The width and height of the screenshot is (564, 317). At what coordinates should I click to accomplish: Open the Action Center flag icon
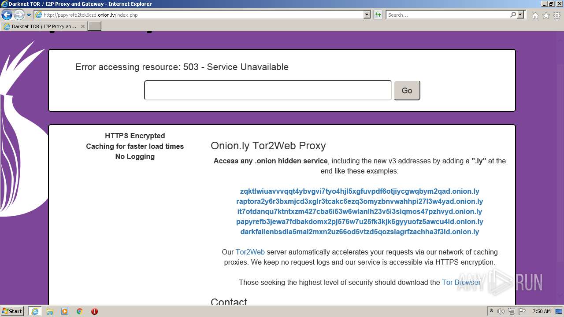click(x=522, y=311)
